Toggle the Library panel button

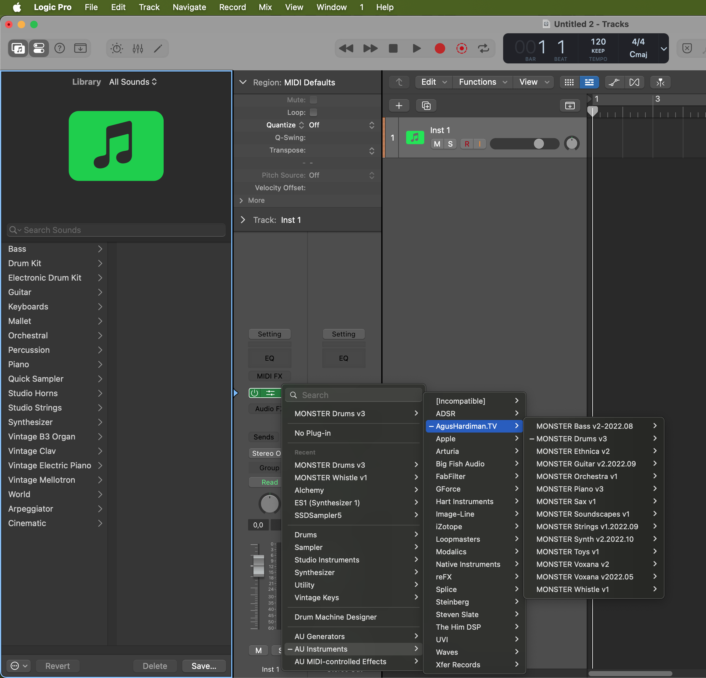click(x=18, y=48)
